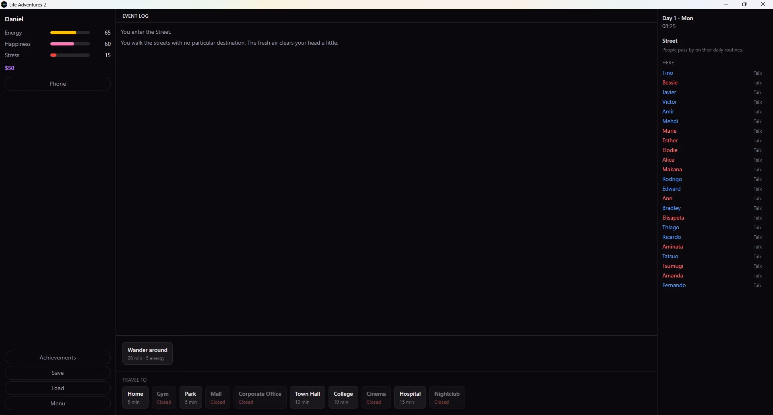The image size is (773, 415).
Task: Click the closed Nightclub destination
Action: pyautogui.click(x=446, y=397)
